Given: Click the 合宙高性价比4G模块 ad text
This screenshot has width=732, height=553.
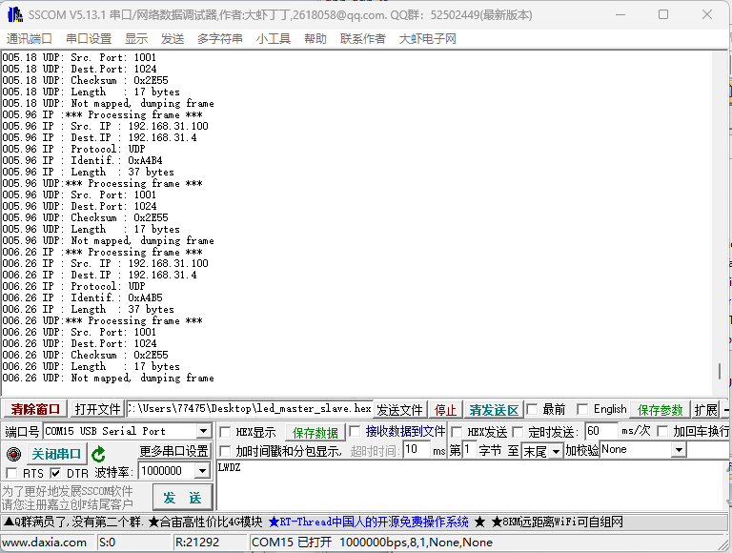Looking at the screenshot, I should pos(206,522).
